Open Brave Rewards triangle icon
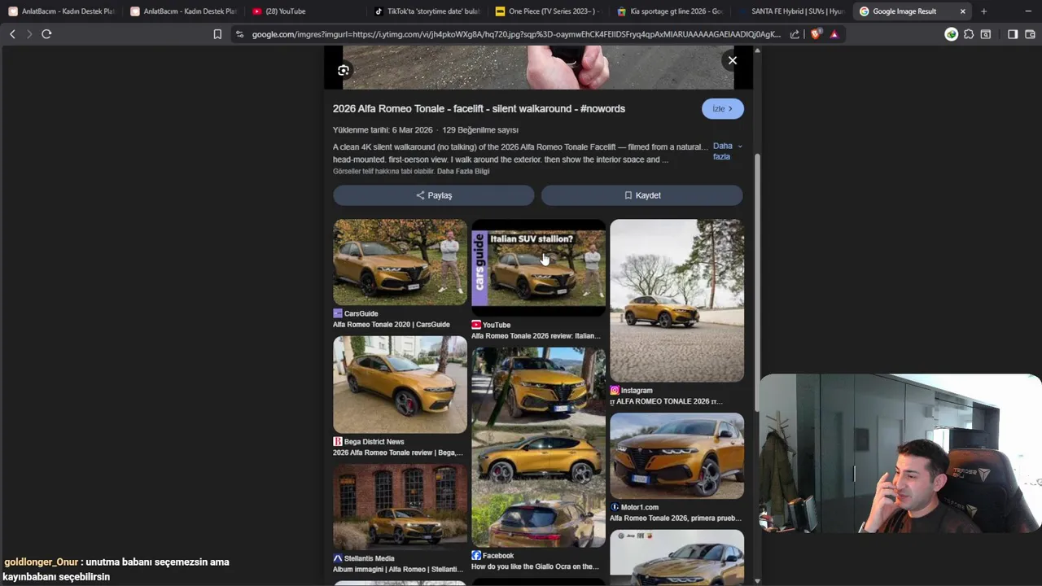Image resolution: width=1042 pixels, height=586 pixels. click(x=834, y=34)
